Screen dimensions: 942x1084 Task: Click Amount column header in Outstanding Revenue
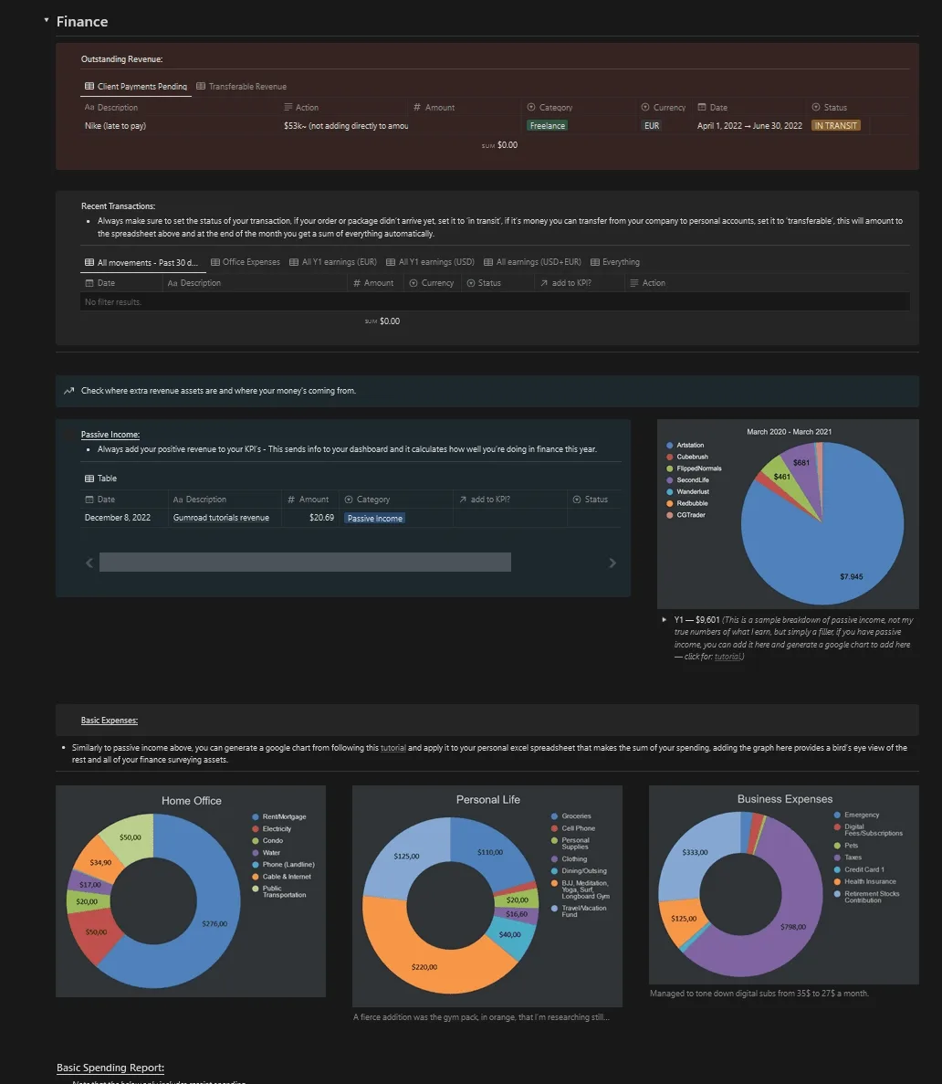point(434,107)
